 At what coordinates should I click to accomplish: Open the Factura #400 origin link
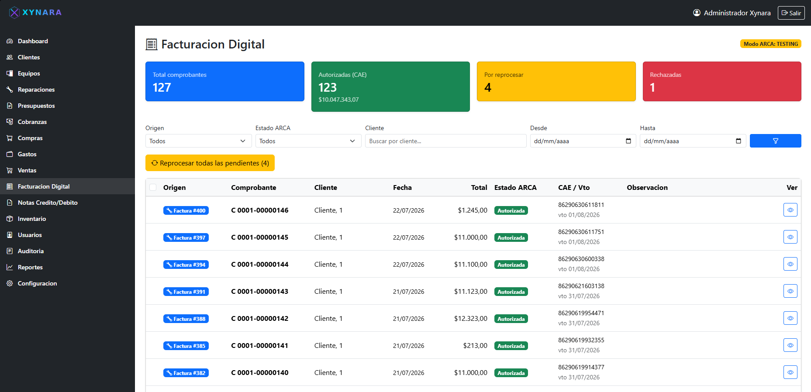pos(186,210)
